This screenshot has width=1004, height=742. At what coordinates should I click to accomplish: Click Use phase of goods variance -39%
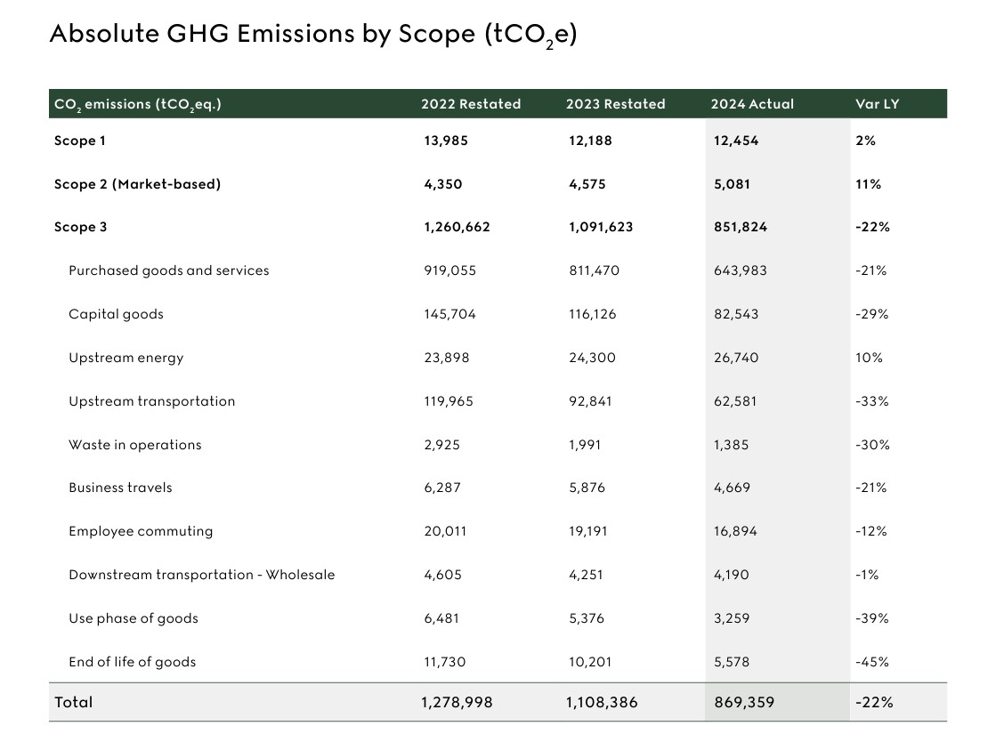871,618
